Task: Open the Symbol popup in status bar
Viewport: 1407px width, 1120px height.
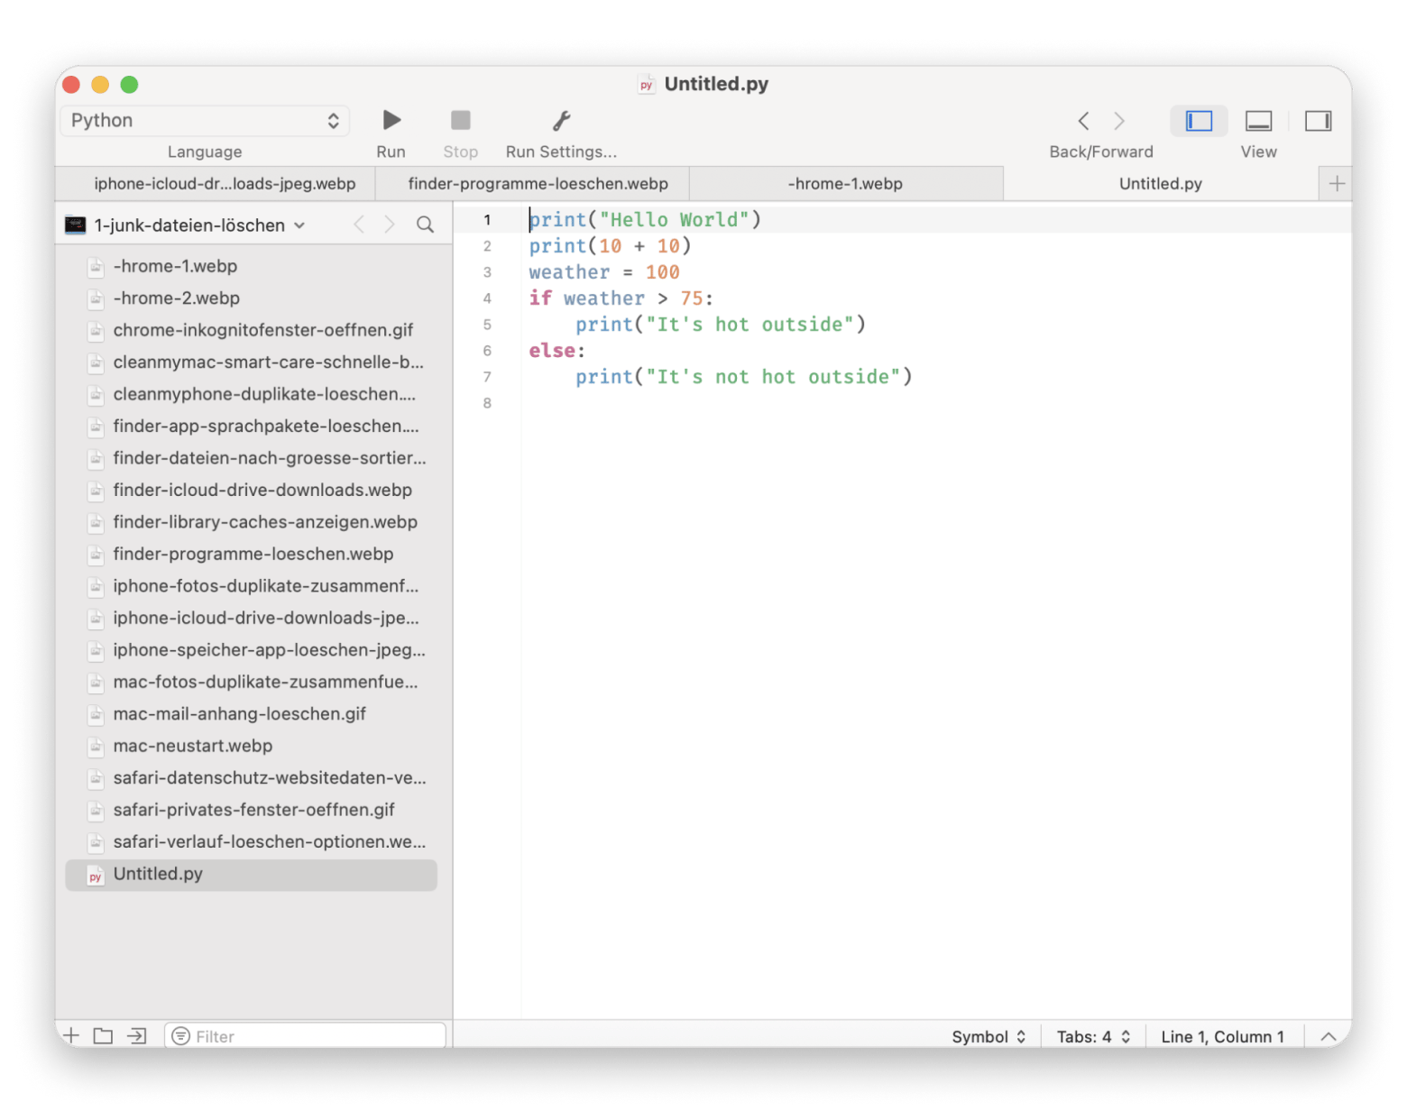Action: click(x=989, y=1037)
